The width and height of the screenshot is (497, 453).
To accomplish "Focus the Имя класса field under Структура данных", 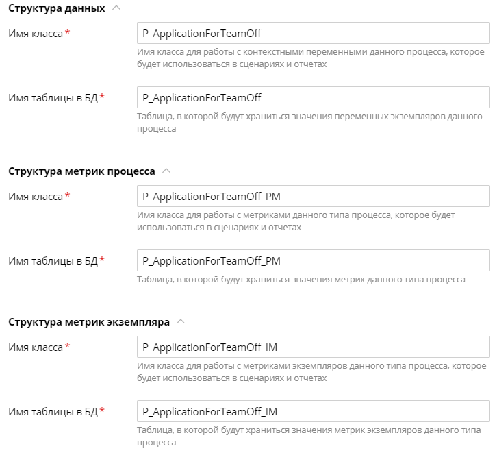I will coord(313,33).
